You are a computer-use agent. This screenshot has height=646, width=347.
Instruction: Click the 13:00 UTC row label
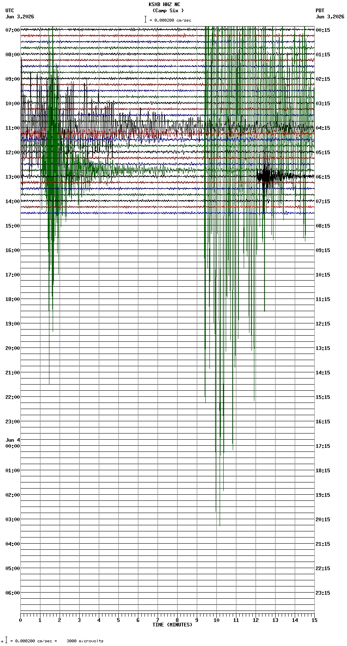click(x=13, y=177)
